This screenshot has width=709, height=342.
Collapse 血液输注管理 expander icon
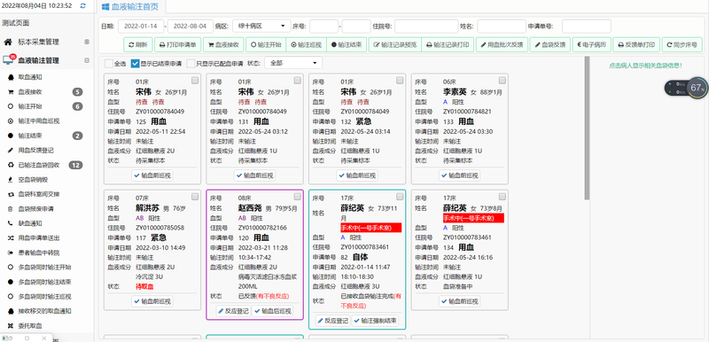coord(87,60)
